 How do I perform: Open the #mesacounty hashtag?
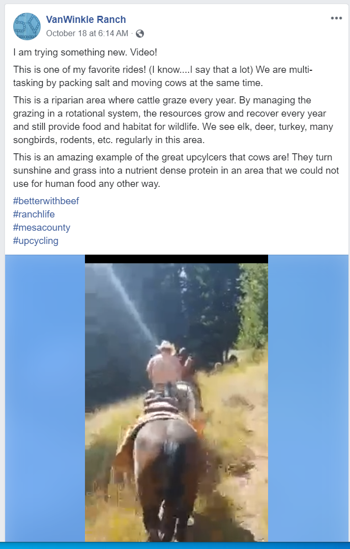(42, 228)
